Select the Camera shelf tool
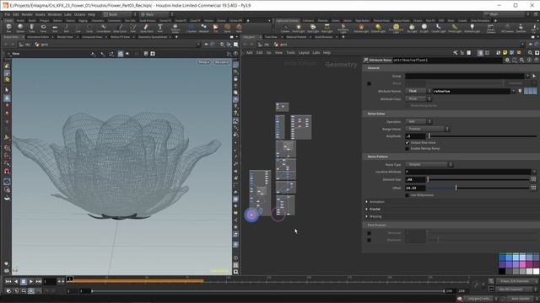Screen dimensions: 540x303 point(285,28)
